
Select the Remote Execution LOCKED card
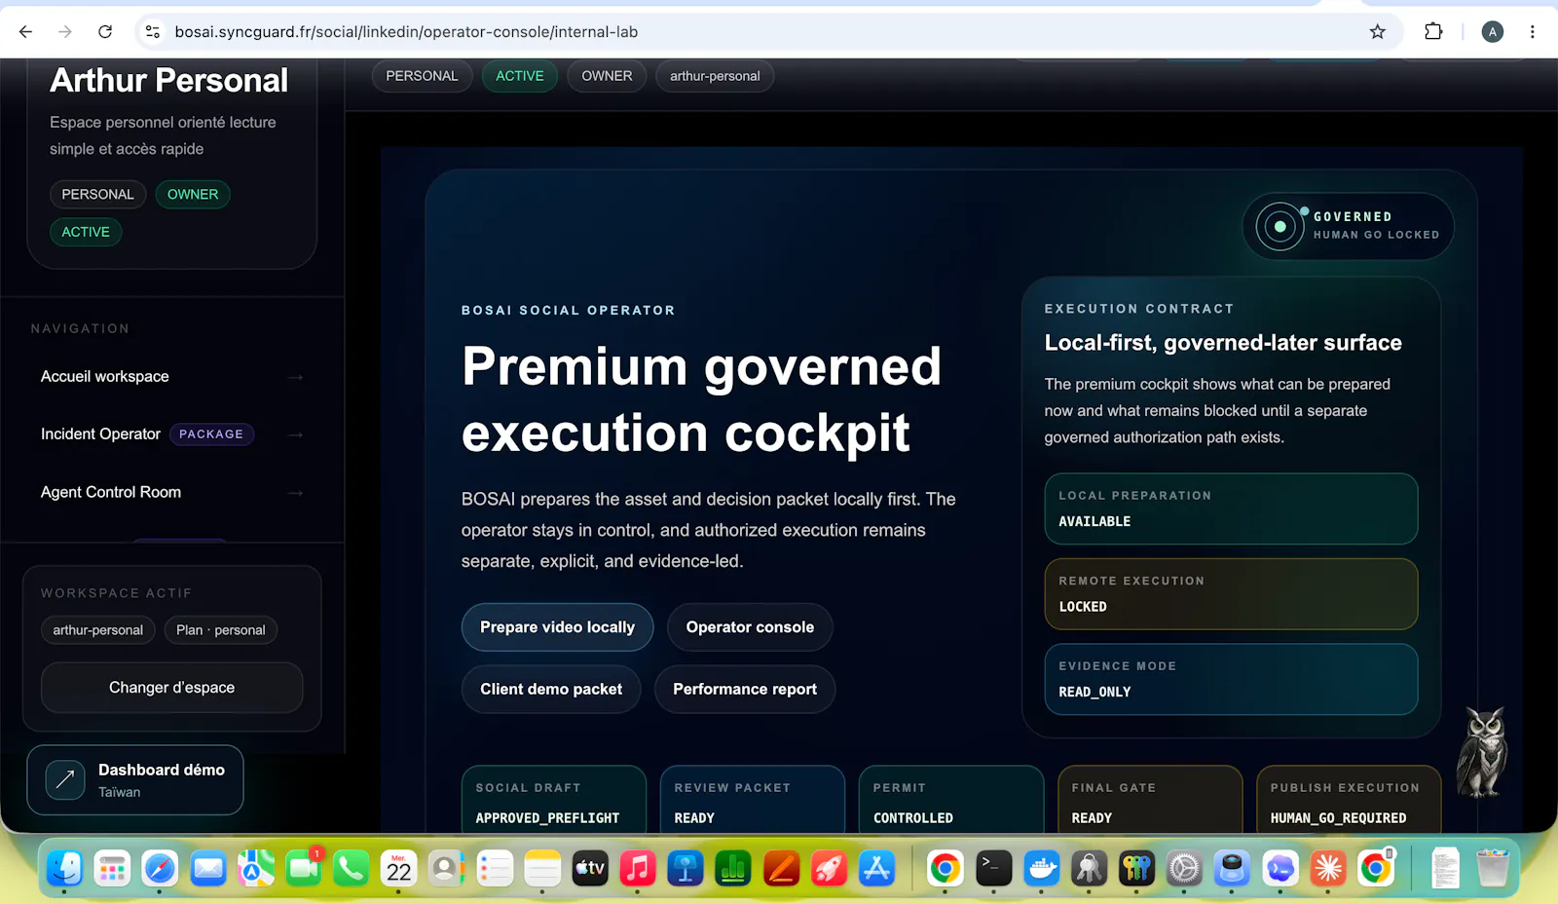tap(1231, 594)
